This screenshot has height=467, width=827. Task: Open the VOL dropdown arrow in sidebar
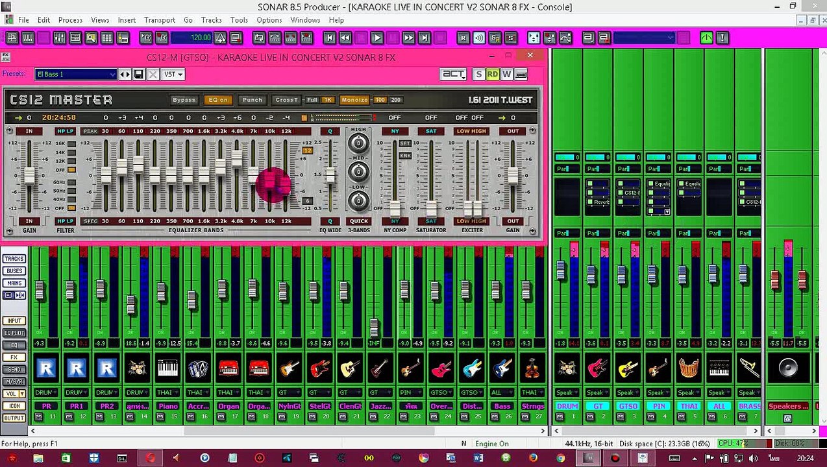point(22,394)
